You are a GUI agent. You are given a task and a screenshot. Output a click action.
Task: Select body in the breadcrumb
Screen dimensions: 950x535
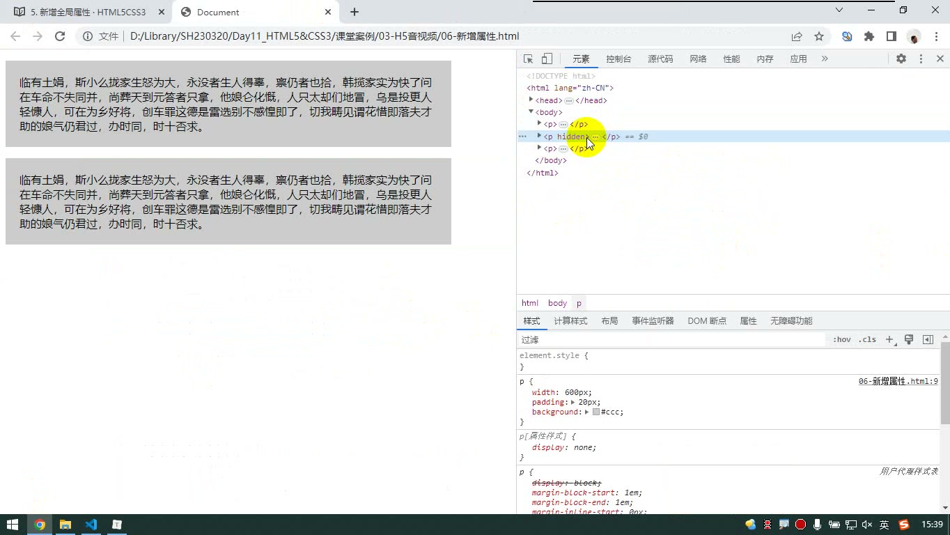[557, 303]
